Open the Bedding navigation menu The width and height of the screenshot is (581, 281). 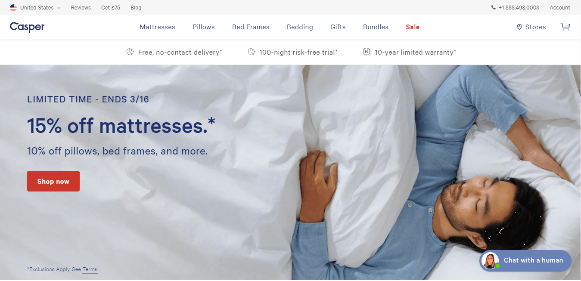pyautogui.click(x=300, y=27)
